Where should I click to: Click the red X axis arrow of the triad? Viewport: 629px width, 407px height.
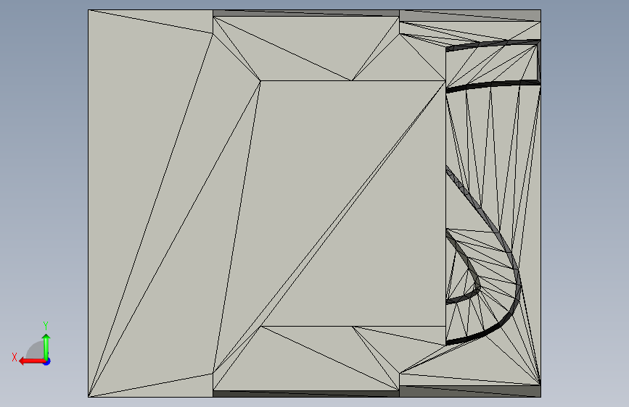(x=32, y=361)
